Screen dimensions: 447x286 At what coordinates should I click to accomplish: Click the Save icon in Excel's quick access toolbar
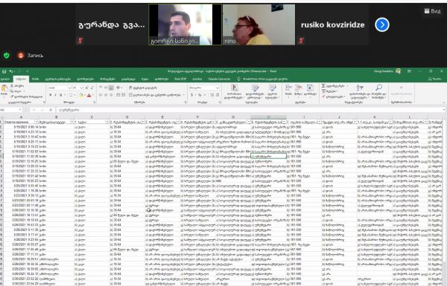pyautogui.click(x=4, y=71)
